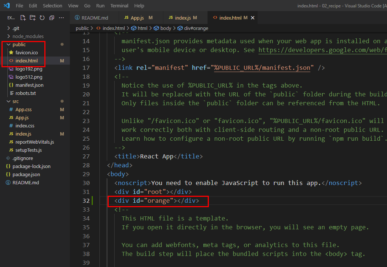This screenshot has height=267, width=387.
Task: Click the div#orange breadcrumb segment
Action: [193, 28]
